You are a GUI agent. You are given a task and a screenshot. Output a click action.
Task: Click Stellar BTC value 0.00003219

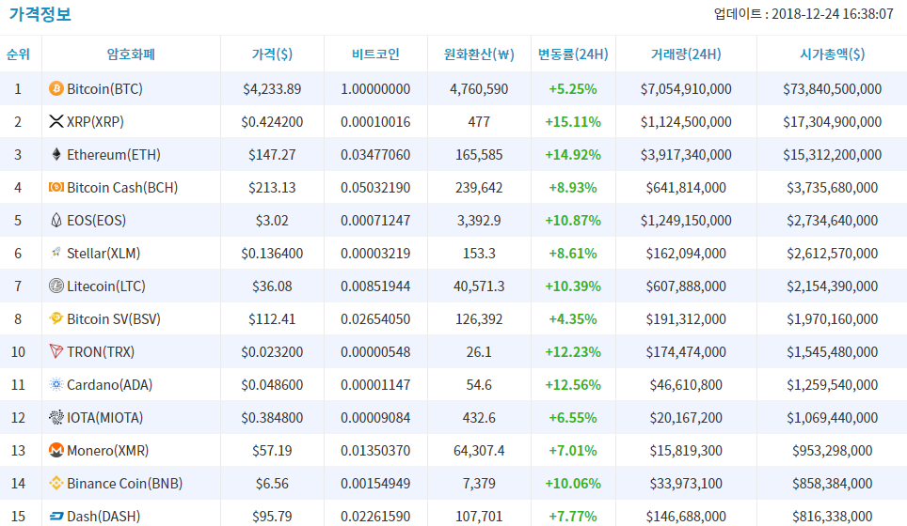coord(375,254)
